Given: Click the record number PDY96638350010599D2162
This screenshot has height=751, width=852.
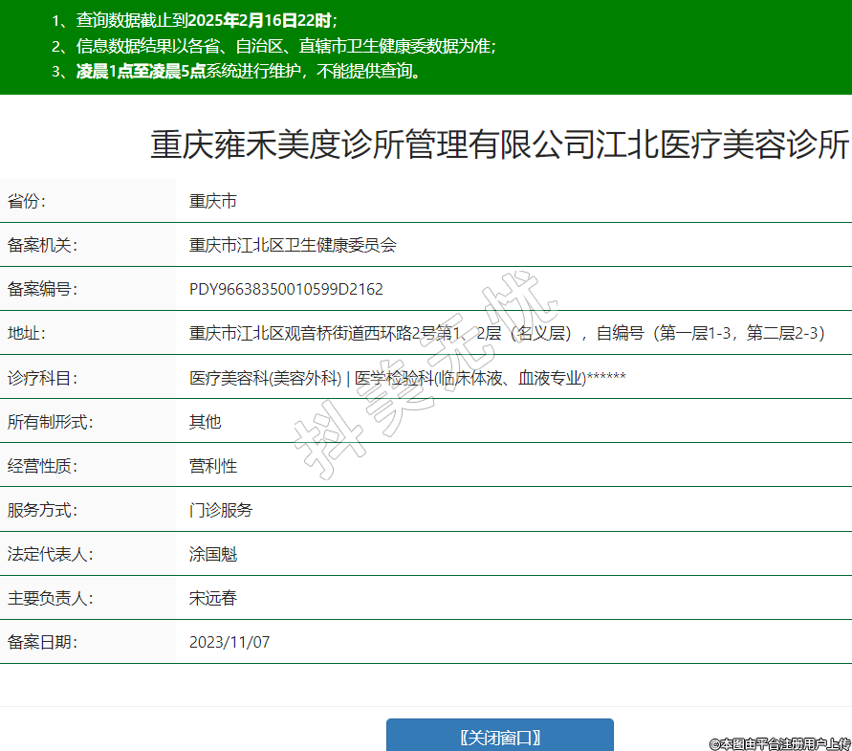Looking at the screenshot, I should pos(286,289).
